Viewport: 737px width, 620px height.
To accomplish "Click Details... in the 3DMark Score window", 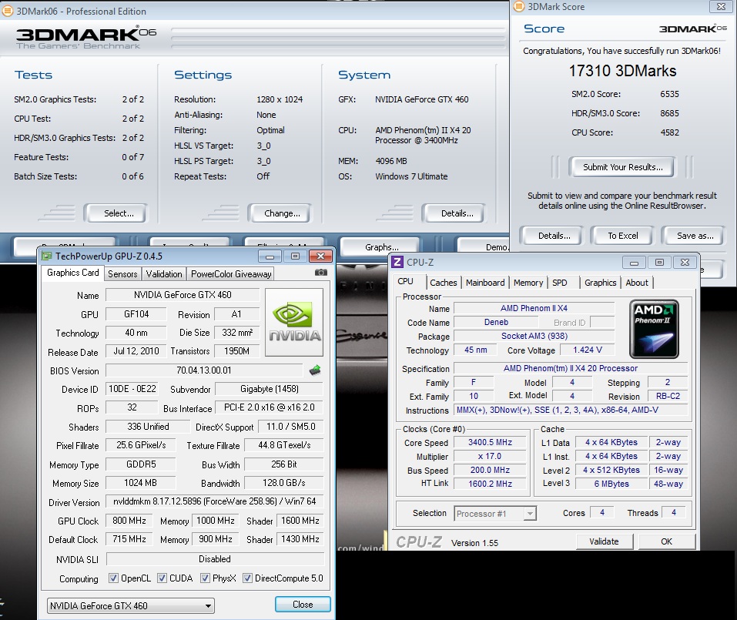I will click(551, 236).
